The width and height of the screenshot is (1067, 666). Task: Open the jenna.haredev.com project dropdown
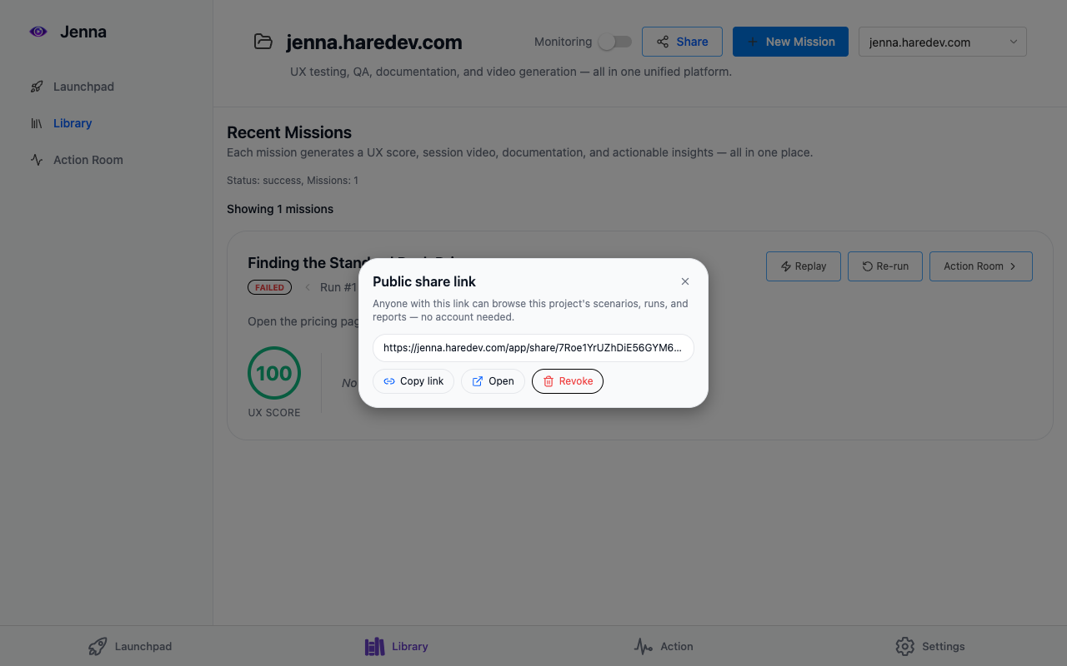[943, 42]
